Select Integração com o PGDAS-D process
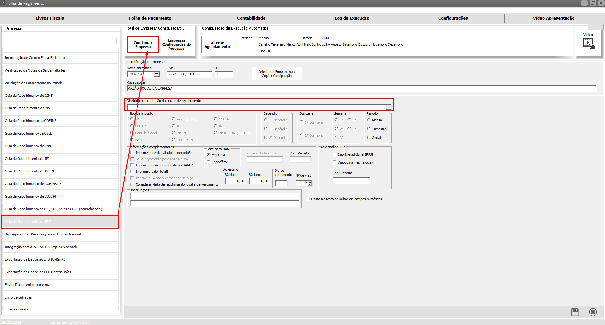 point(60,247)
